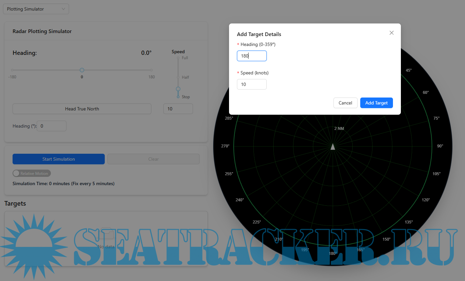The image size is (465, 281).
Task: Click the heading slider handle at 0
Action: (82, 70)
